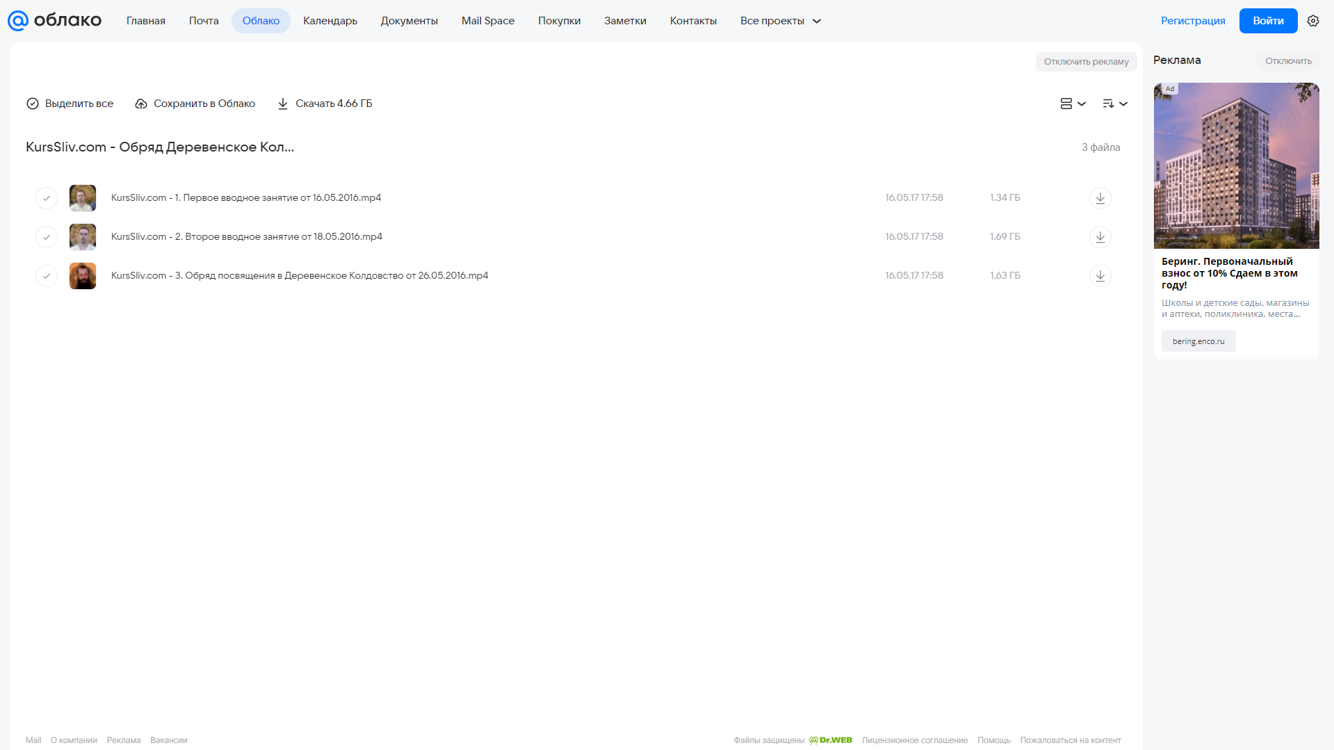Click the cloud upload icon next to Сохранить в Облако
Image resolution: width=1334 pixels, height=750 pixels.
(141, 104)
